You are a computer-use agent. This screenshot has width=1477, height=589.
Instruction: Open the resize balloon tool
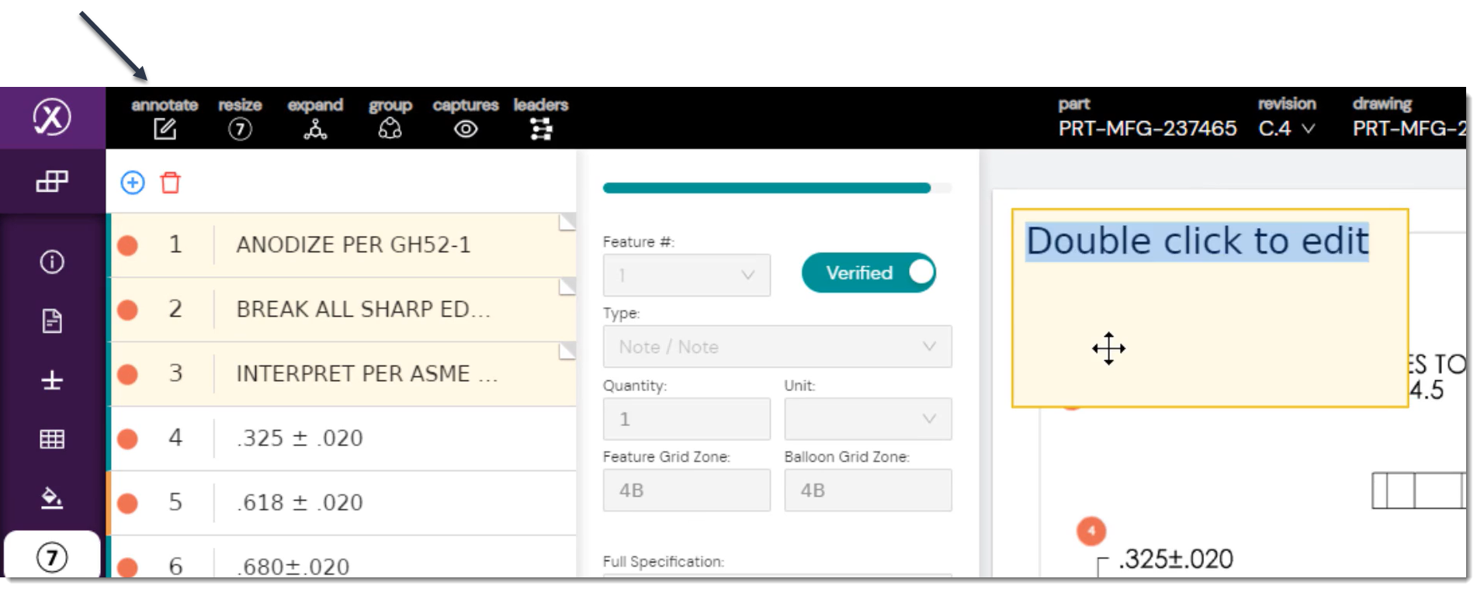pyautogui.click(x=240, y=129)
